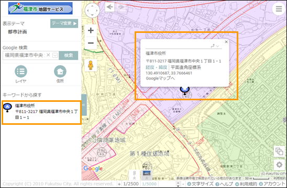
Task: Select the 1/5000 scale
Action: (x=149, y=184)
